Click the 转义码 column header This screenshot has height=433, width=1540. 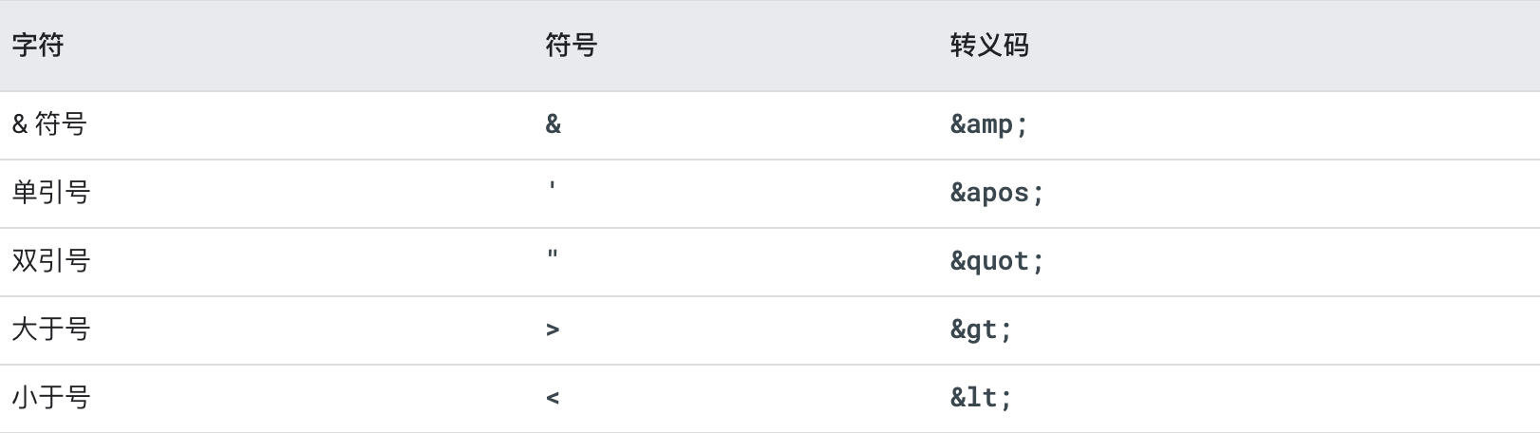(989, 46)
